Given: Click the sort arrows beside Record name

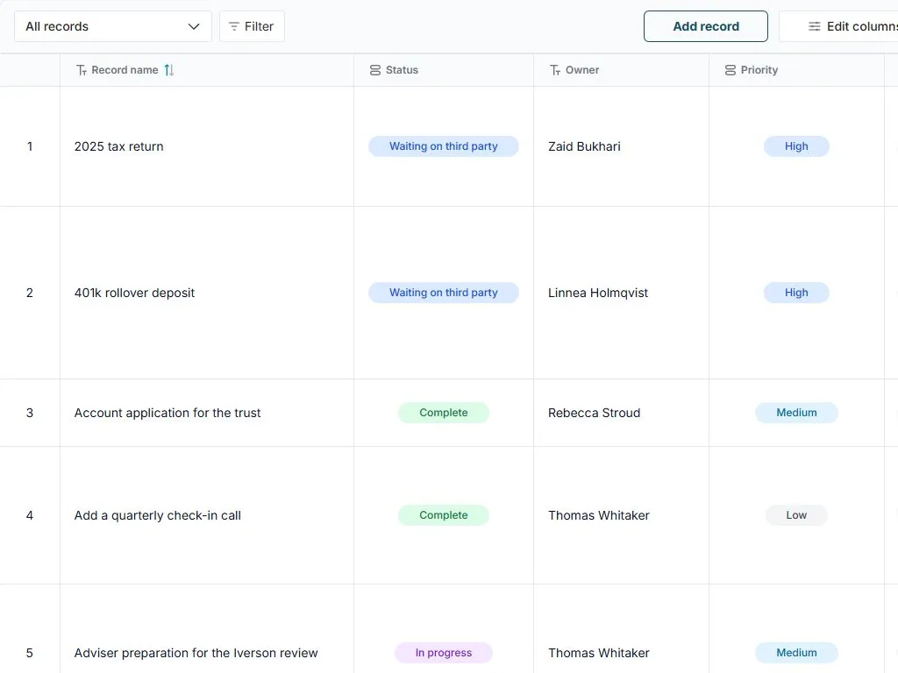Looking at the screenshot, I should [x=169, y=70].
